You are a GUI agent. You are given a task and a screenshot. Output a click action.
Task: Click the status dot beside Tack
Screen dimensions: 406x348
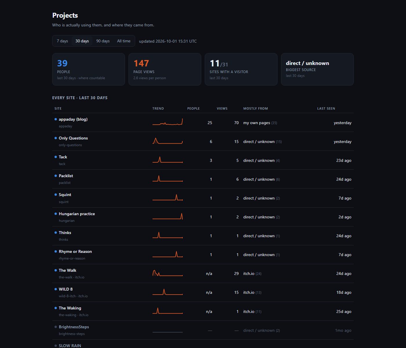coord(56,157)
